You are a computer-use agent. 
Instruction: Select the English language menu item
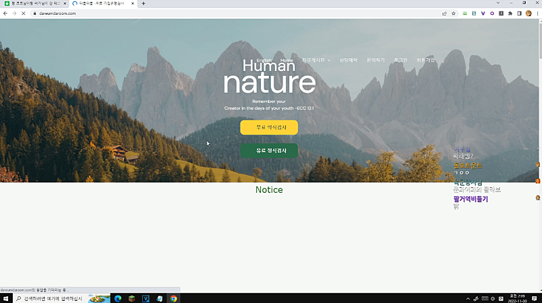(x=264, y=60)
